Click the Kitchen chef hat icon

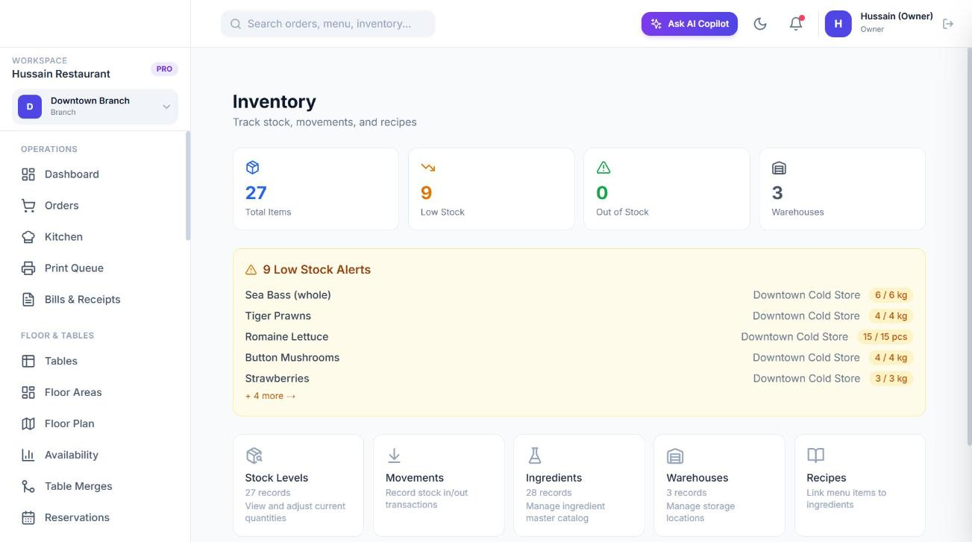coord(28,237)
